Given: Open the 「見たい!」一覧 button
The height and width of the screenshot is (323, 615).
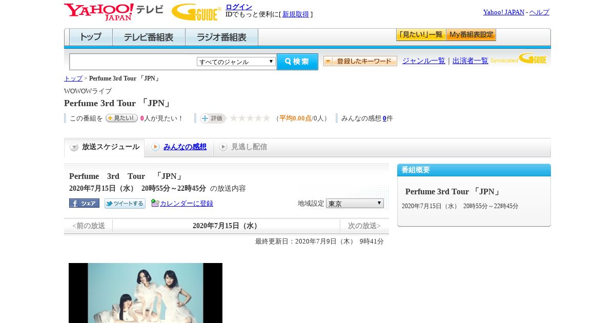Looking at the screenshot, I should [421, 35].
